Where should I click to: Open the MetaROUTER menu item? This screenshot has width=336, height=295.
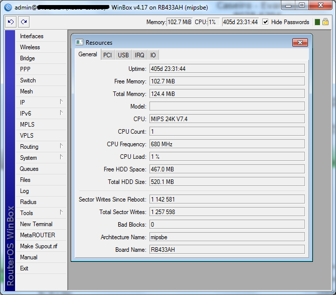point(41,235)
